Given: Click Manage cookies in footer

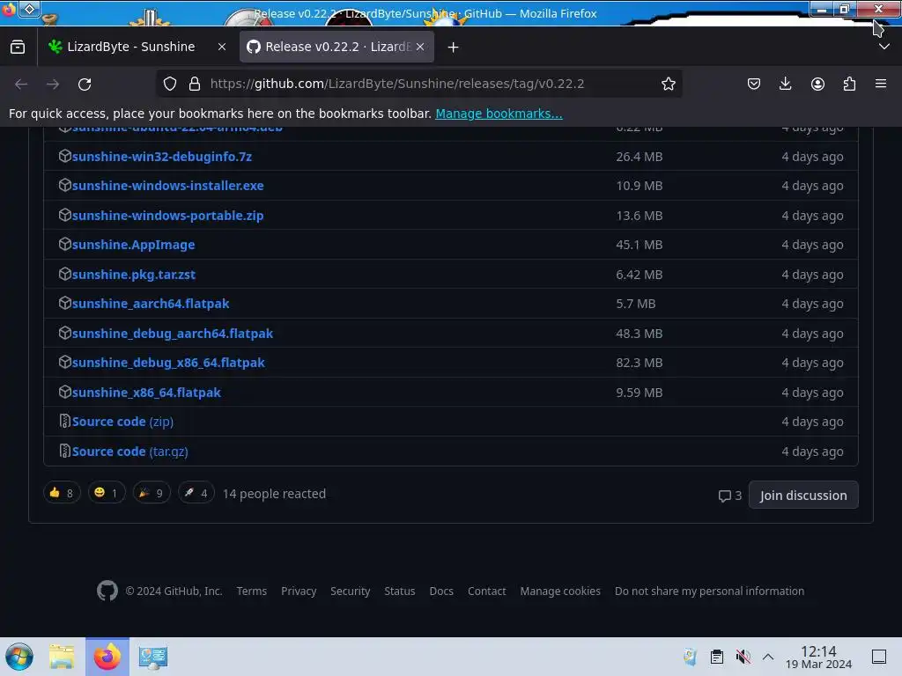Looking at the screenshot, I should pyautogui.click(x=560, y=591).
